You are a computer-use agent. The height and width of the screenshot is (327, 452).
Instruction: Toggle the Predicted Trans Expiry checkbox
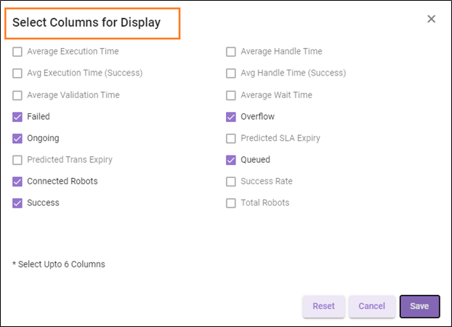point(17,160)
